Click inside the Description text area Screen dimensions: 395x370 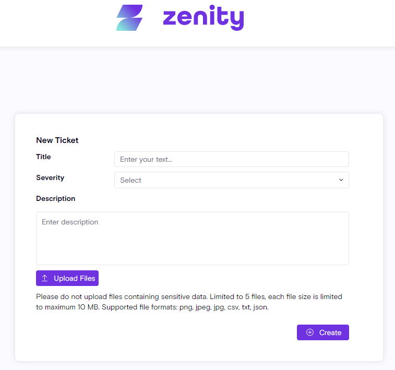[192, 243]
